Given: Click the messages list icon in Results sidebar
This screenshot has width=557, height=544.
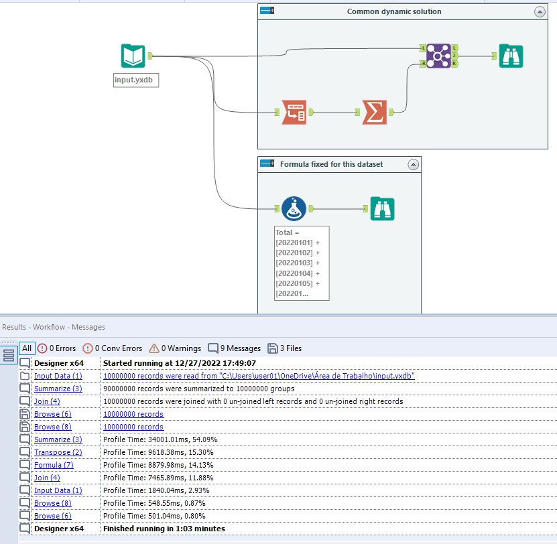Looking at the screenshot, I should [9, 355].
